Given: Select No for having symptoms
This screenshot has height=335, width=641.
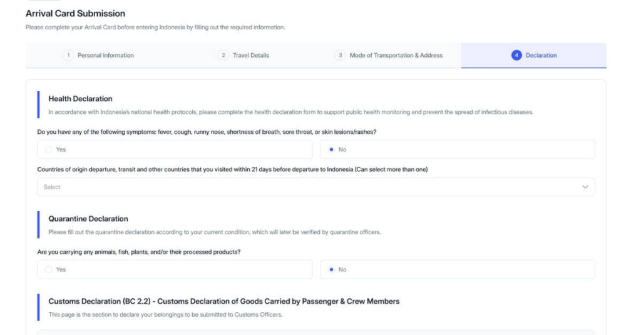Looking at the screenshot, I should 332,149.
